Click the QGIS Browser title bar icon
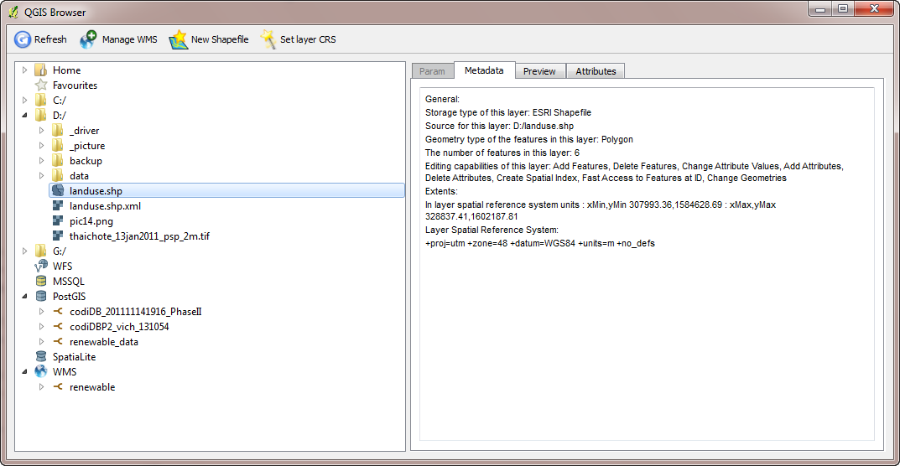The image size is (900, 466). point(13,12)
